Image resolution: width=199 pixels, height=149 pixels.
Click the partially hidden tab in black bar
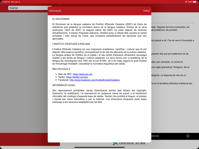[155, 136]
